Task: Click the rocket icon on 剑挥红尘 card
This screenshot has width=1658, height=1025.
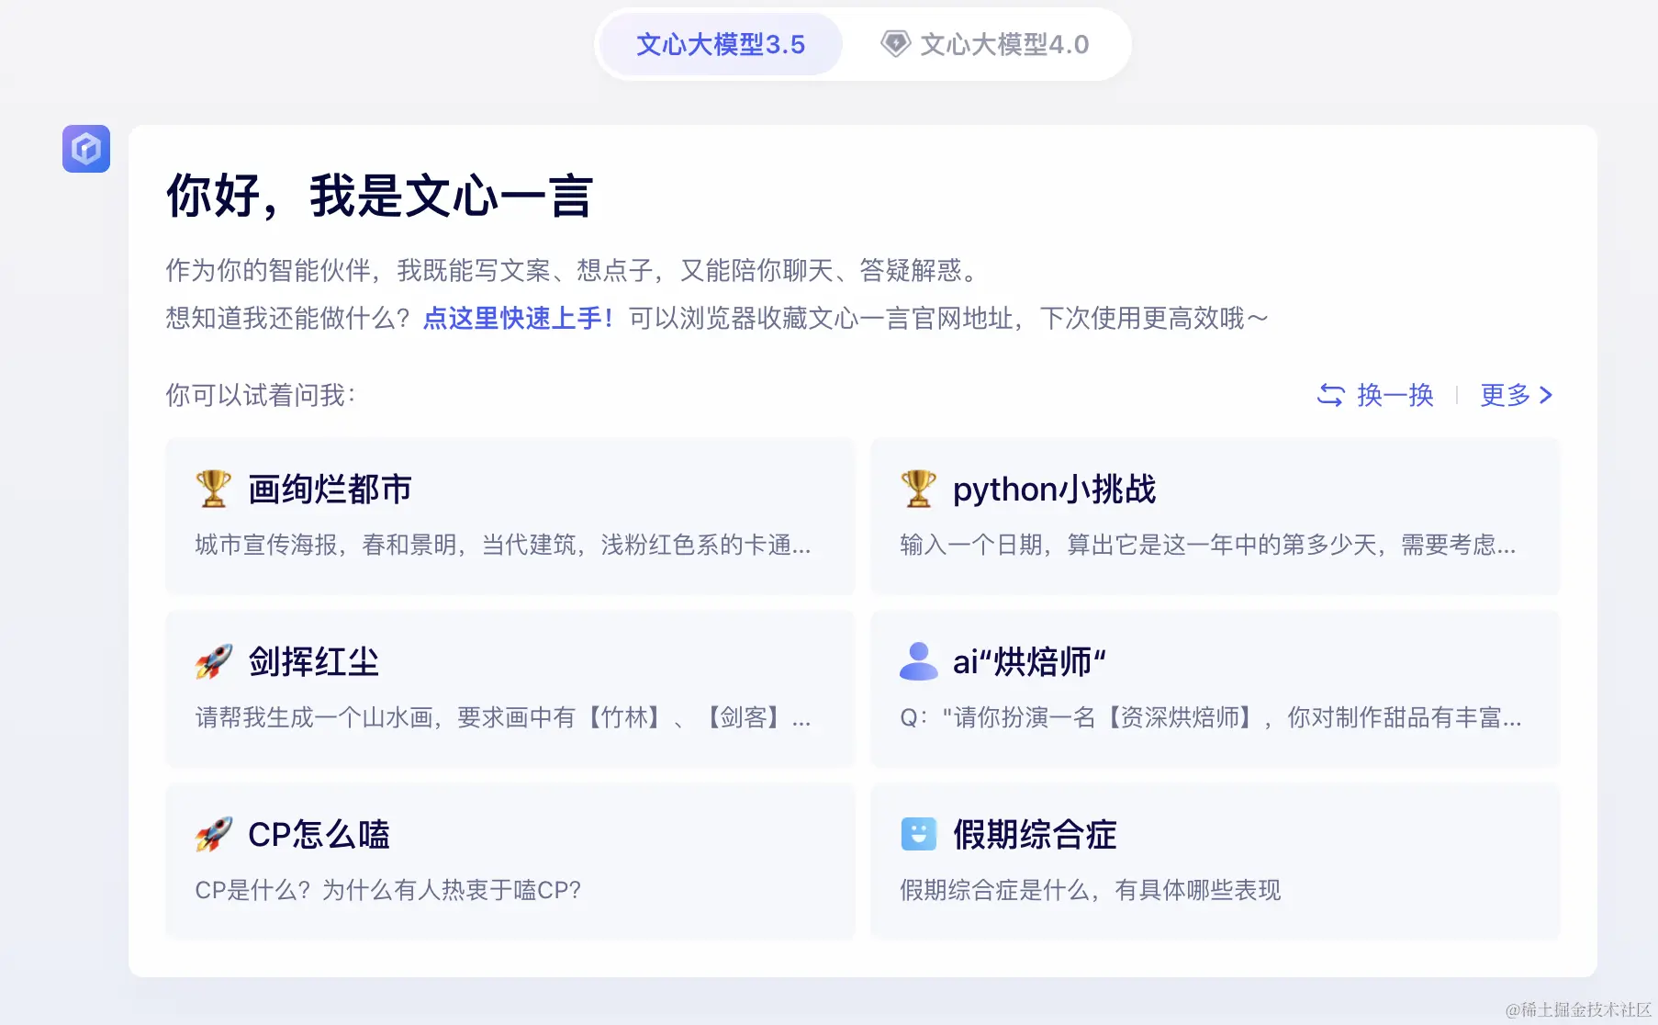Action: [213, 661]
